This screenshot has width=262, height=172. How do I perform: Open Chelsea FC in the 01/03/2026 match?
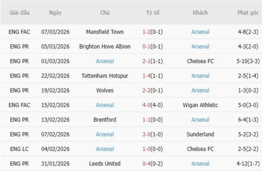pos(200,61)
